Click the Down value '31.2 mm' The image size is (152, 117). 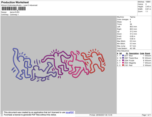(x=133, y=34)
